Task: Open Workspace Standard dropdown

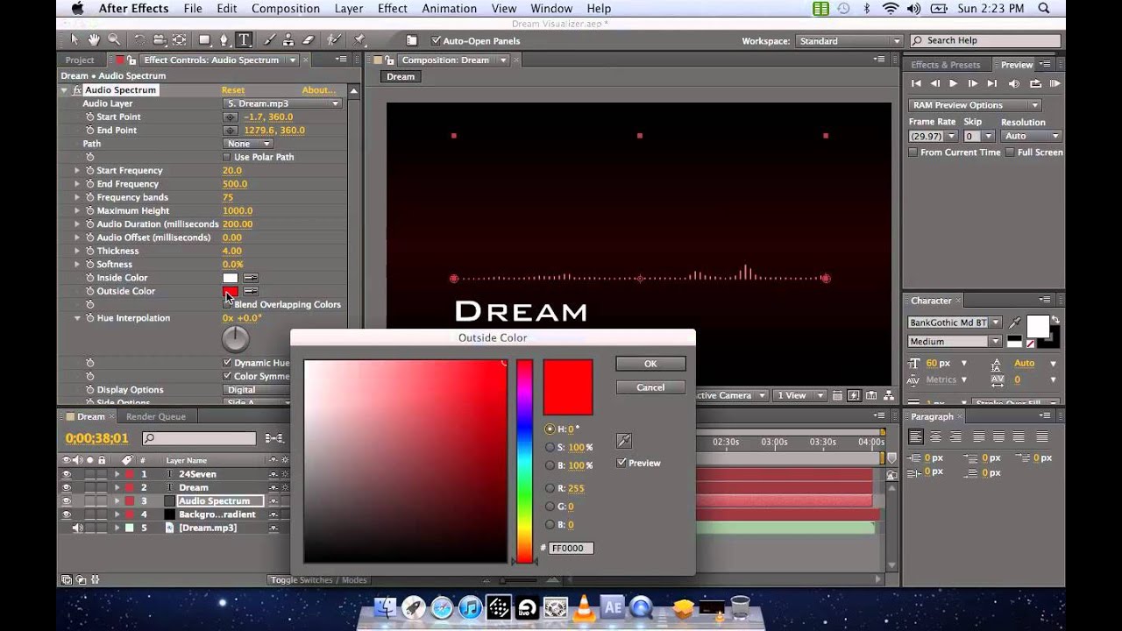Action: [x=849, y=41]
